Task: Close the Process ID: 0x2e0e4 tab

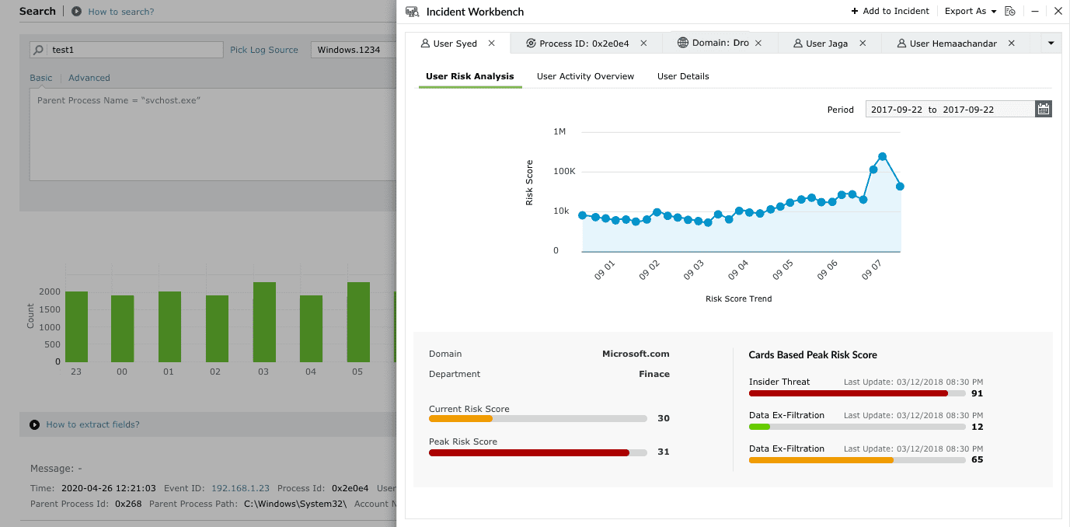Action: click(x=643, y=44)
